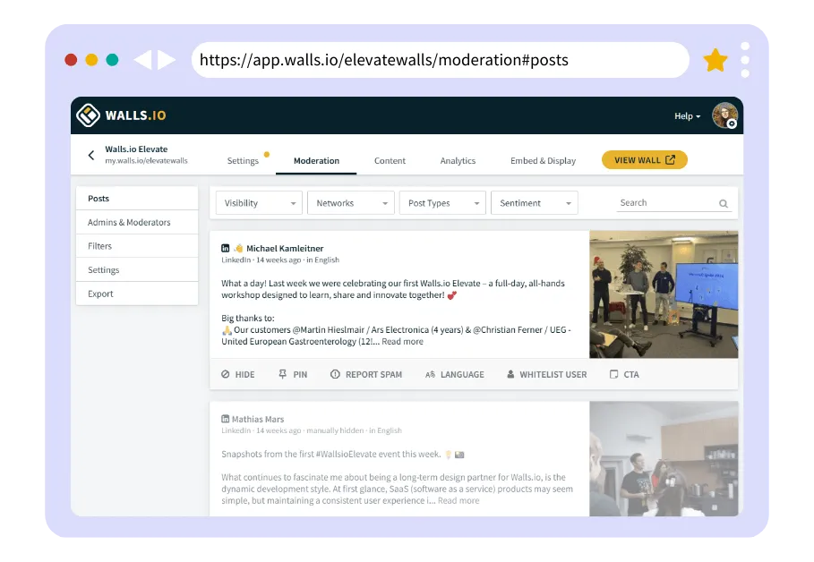Open the browser three-dot menu
Screen dimensions: 814x562
[x=745, y=60]
